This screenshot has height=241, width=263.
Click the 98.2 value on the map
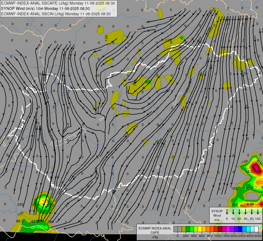(20, 221)
